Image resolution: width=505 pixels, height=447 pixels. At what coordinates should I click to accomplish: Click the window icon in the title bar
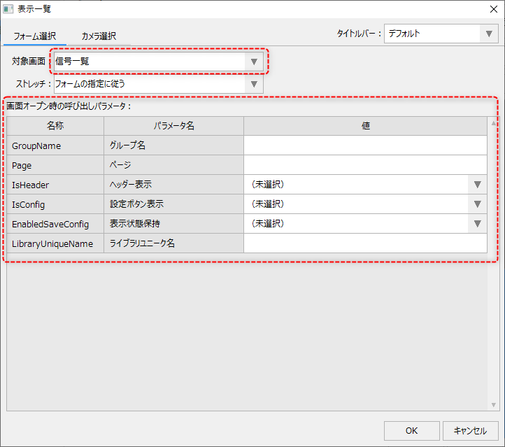8,9
